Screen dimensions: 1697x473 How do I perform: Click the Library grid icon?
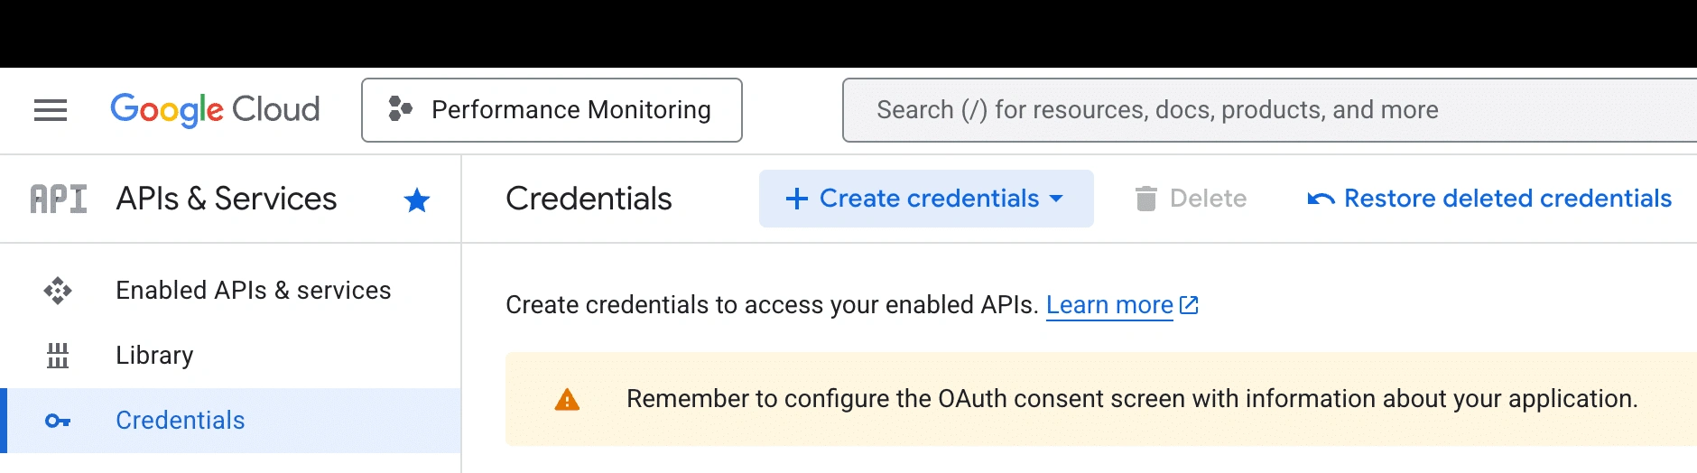tap(58, 356)
